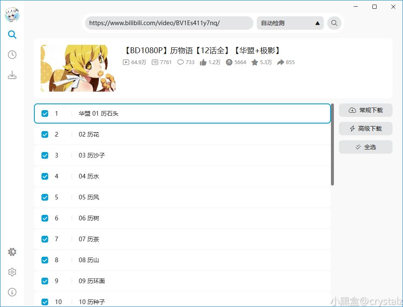Click the video cover thumbnail

pos(78,68)
